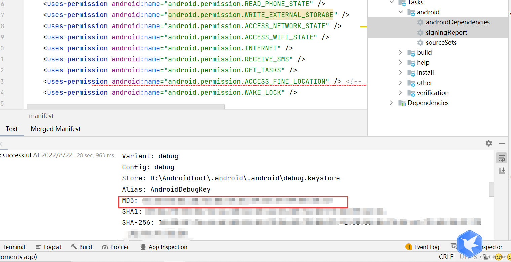Click the MD5 label in the output

[130, 201]
